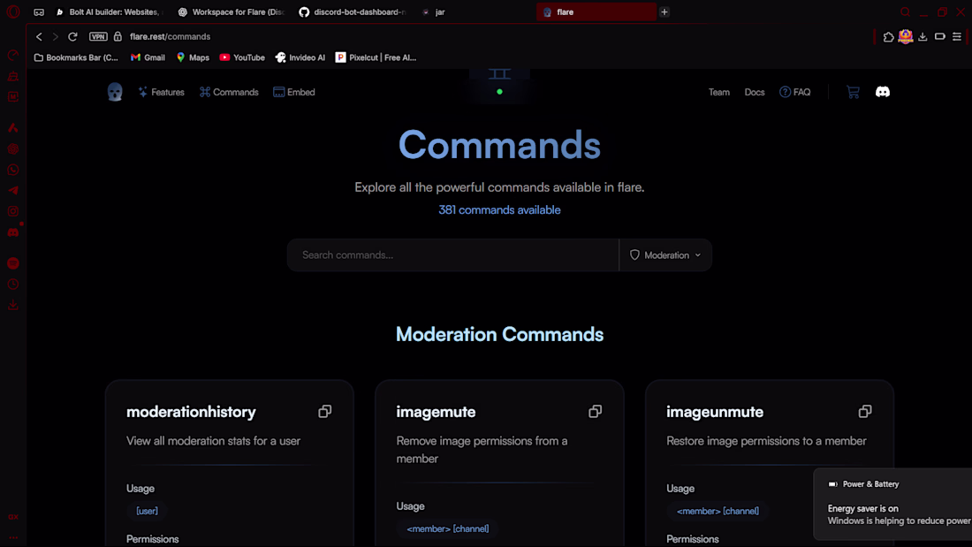The height and width of the screenshot is (547, 972).
Task: View site security lock info
Action: coord(118,36)
